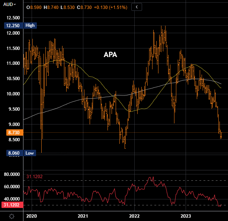228x221 pixels.
Task: Click the APA ticker title
Action: tap(110, 55)
